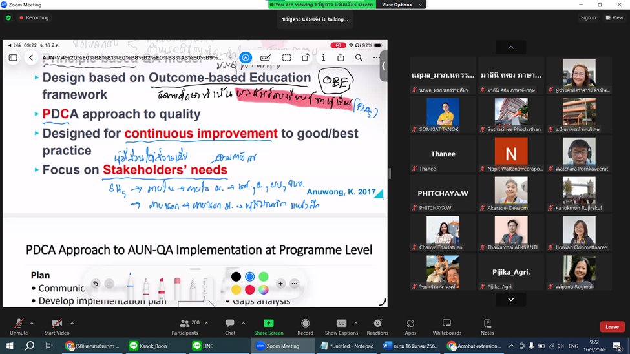This screenshot has width=630, height=354.
Task: Open the View layout menu
Action: click(x=613, y=17)
